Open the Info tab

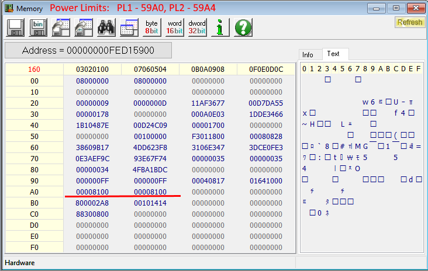(308, 54)
